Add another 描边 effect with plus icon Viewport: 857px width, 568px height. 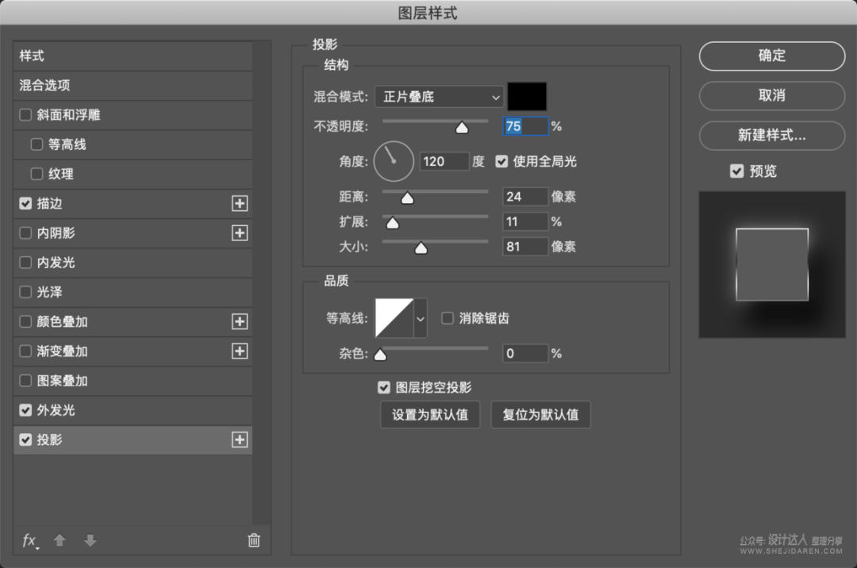[x=240, y=203]
